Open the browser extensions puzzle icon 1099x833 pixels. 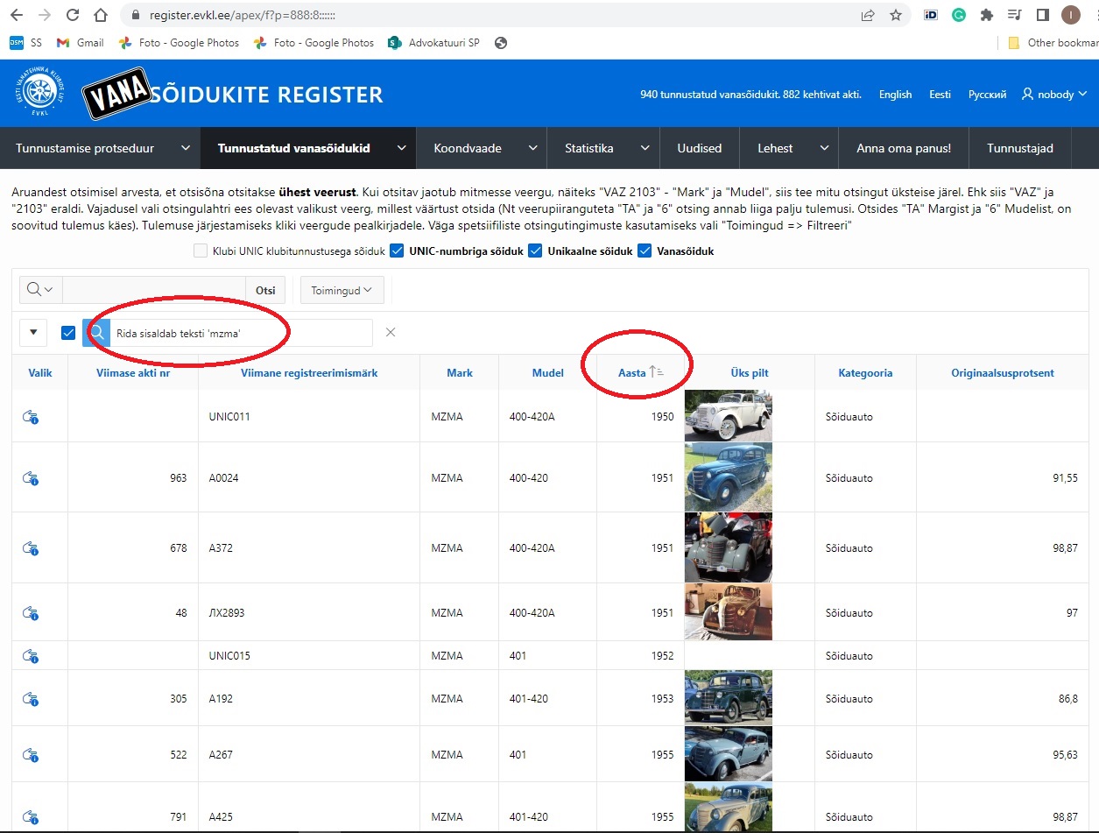point(987,15)
